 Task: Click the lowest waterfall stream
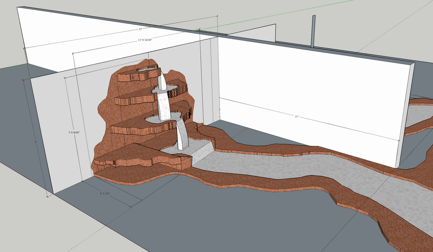(x=182, y=135)
